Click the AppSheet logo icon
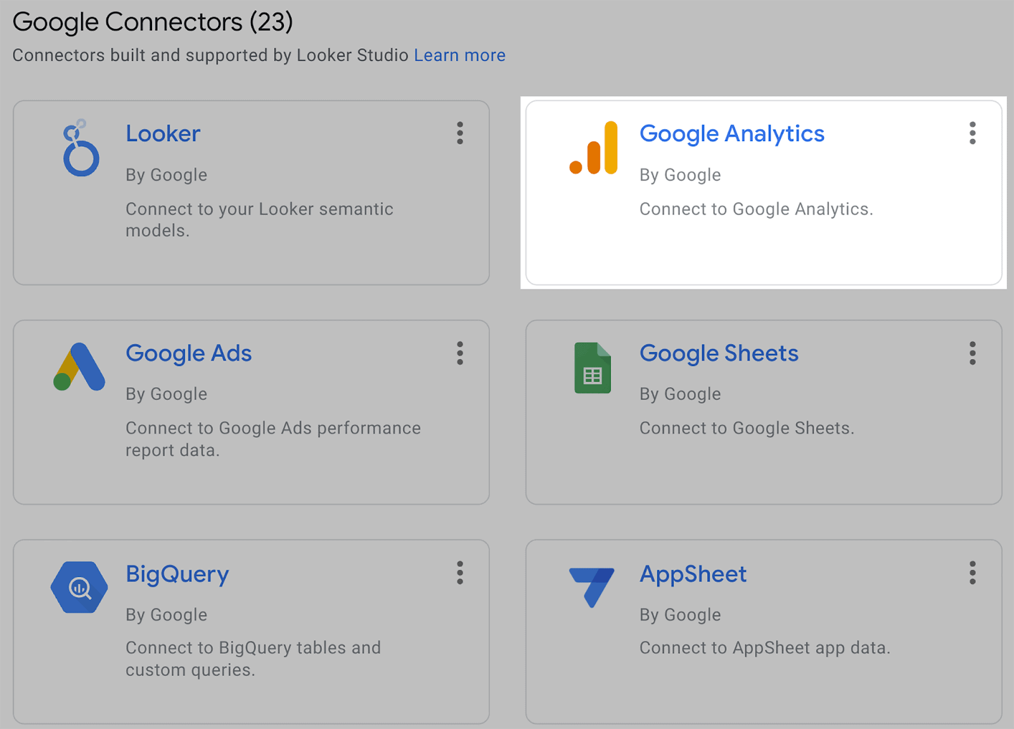The height and width of the screenshot is (729, 1014). click(592, 588)
